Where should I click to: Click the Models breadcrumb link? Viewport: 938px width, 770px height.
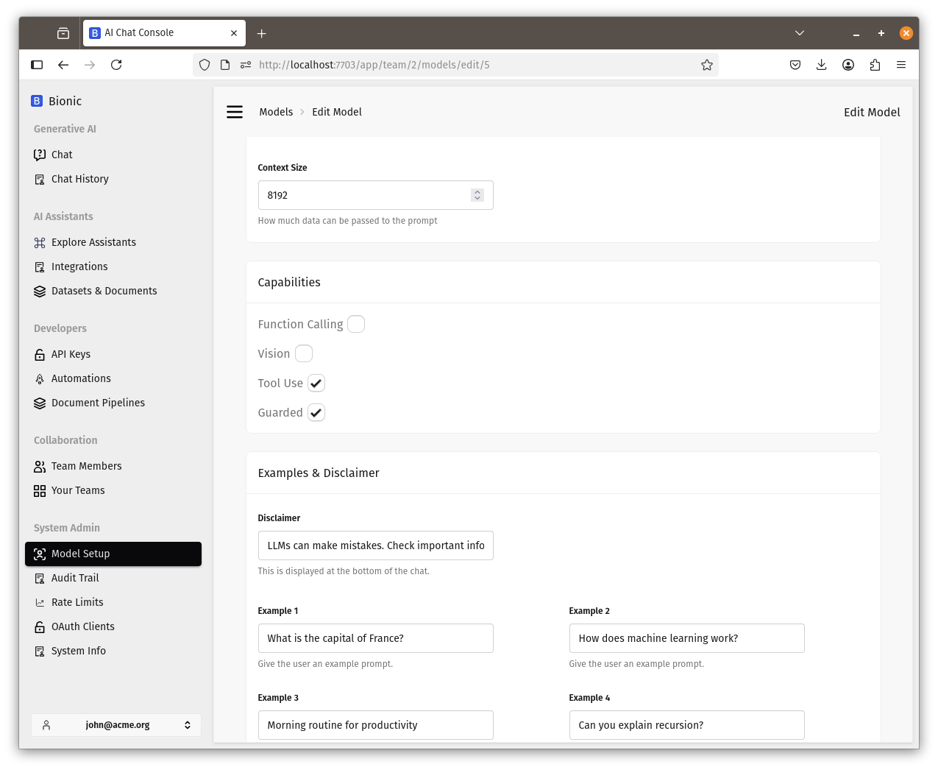pos(276,112)
